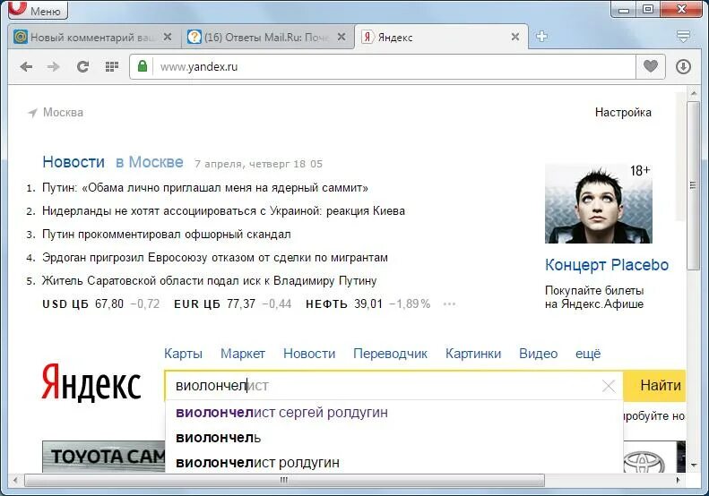Open the Москва city link

tap(63, 113)
